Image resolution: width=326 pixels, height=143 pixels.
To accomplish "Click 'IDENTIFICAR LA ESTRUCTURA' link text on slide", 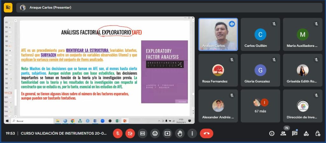I will pyautogui.click(x=88, y=51).
